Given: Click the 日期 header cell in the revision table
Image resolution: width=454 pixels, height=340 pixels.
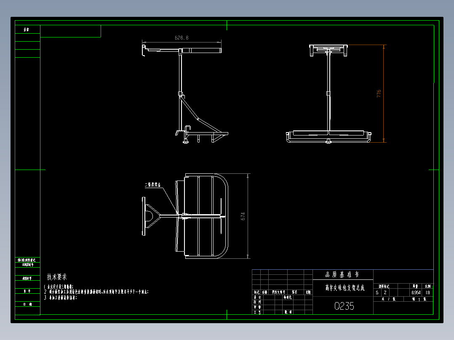Looking at the screenshot, I should pos(308,292).
